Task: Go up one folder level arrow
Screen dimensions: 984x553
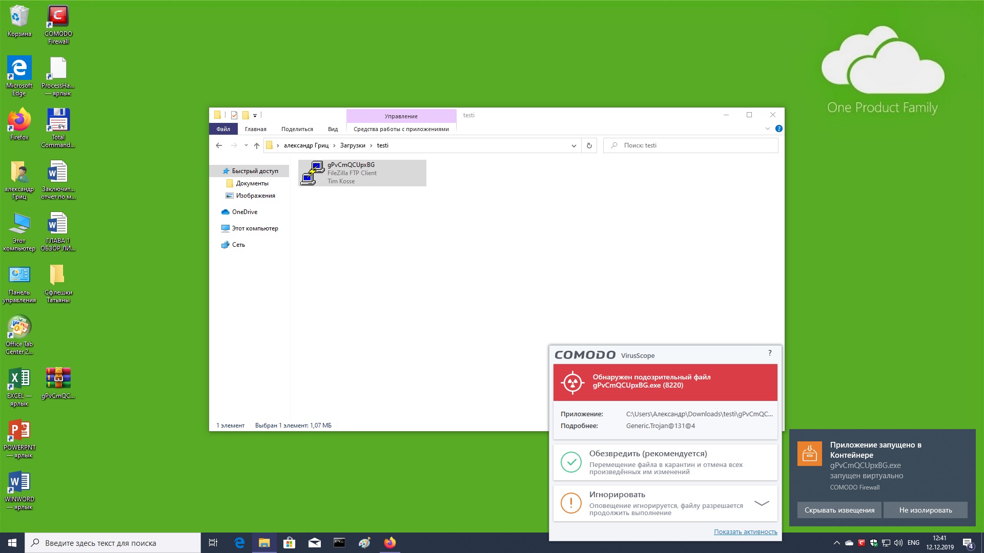Action: [x=257, y=145]
